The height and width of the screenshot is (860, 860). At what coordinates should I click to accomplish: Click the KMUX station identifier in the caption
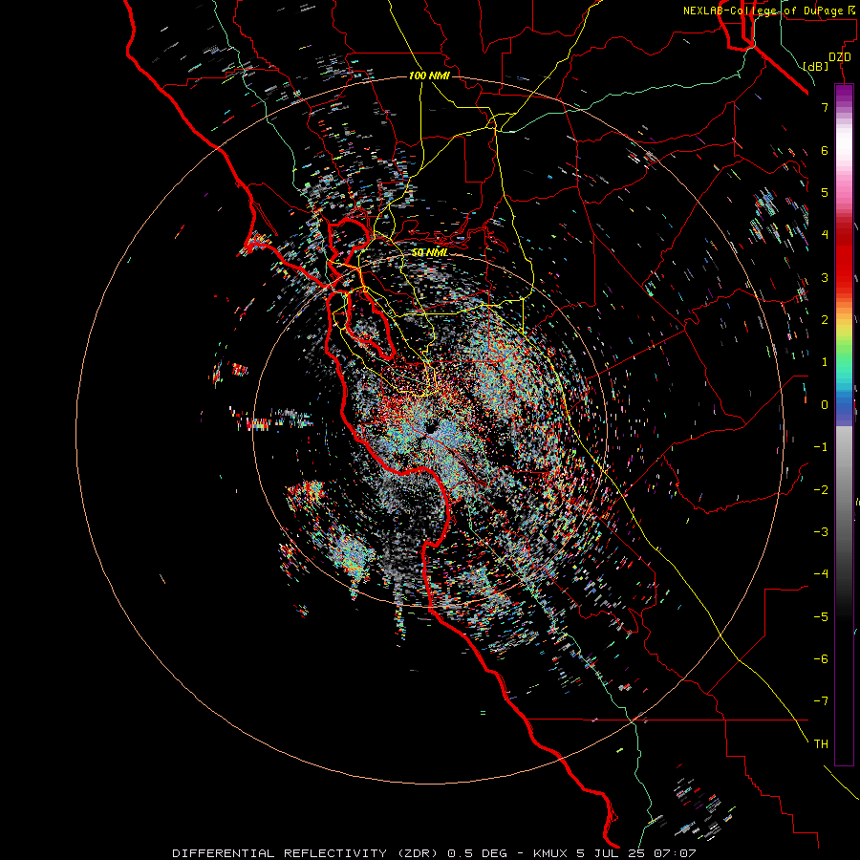pyautogui.click(x=548, y=853)
